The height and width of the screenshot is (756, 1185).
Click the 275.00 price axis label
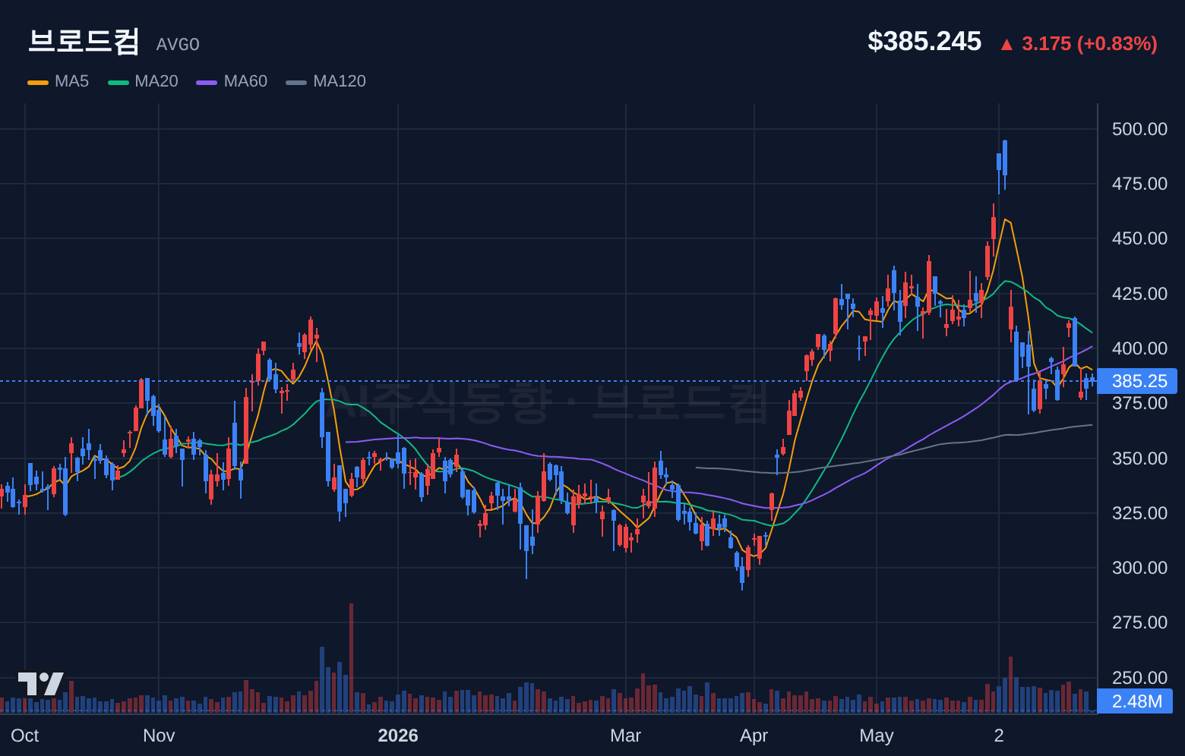click(x=1139, y=622)
